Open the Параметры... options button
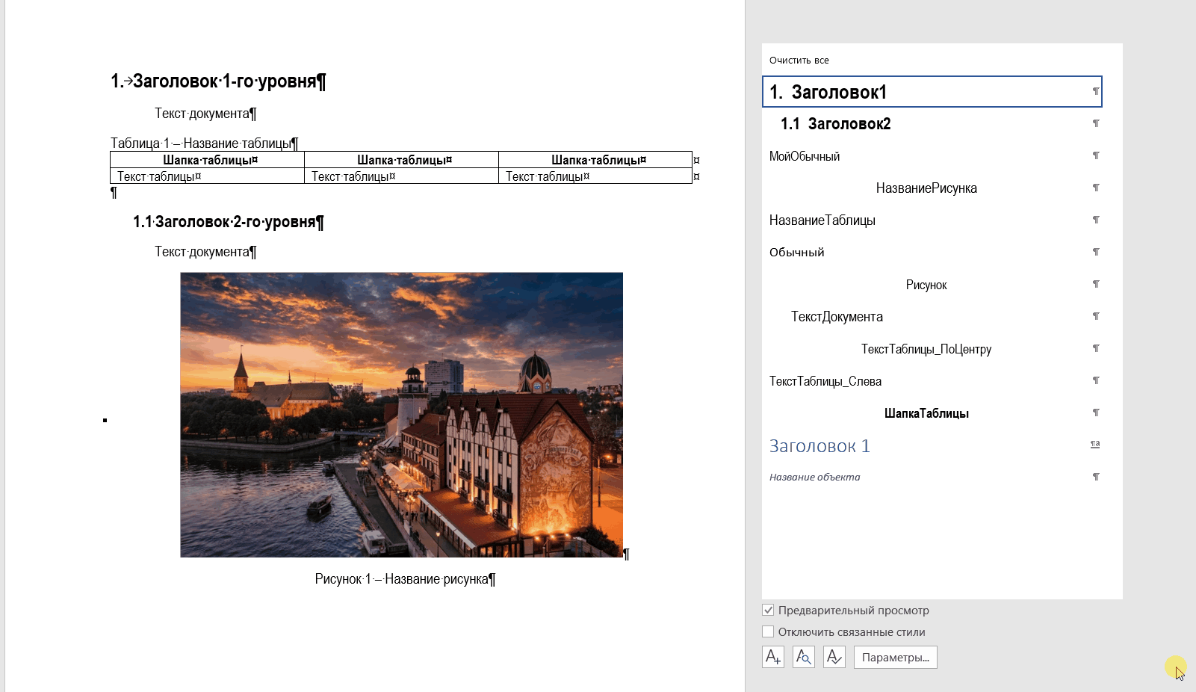1196x692 pixels. (x=895, y=657)
